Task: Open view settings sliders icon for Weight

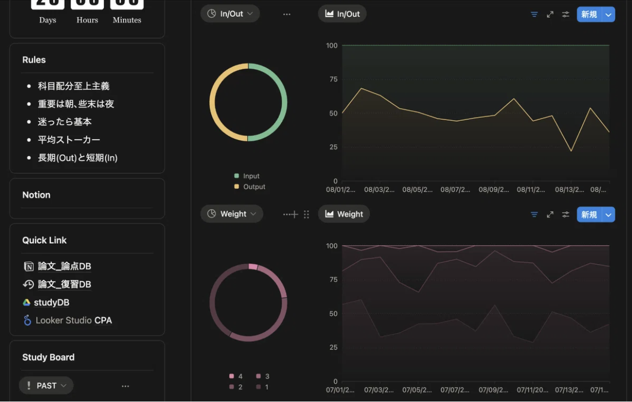Action: [565, 214]
